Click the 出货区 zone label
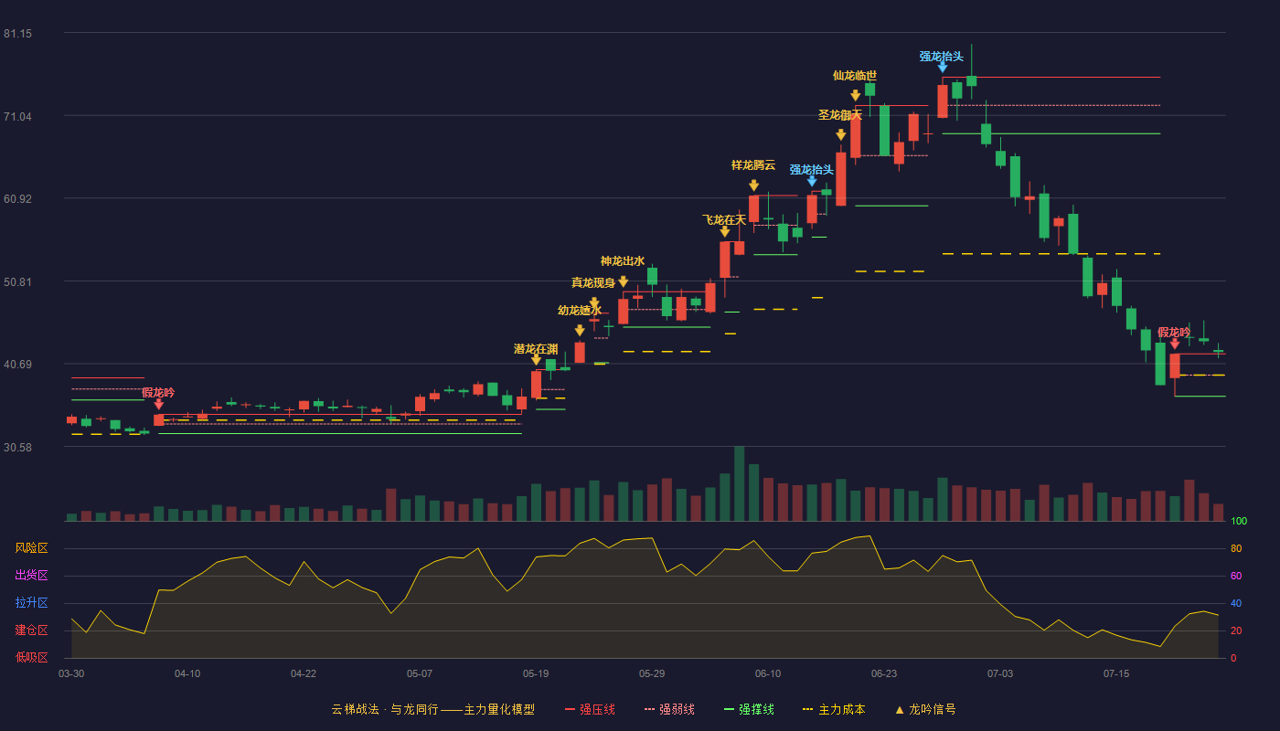 coord(31,576)
